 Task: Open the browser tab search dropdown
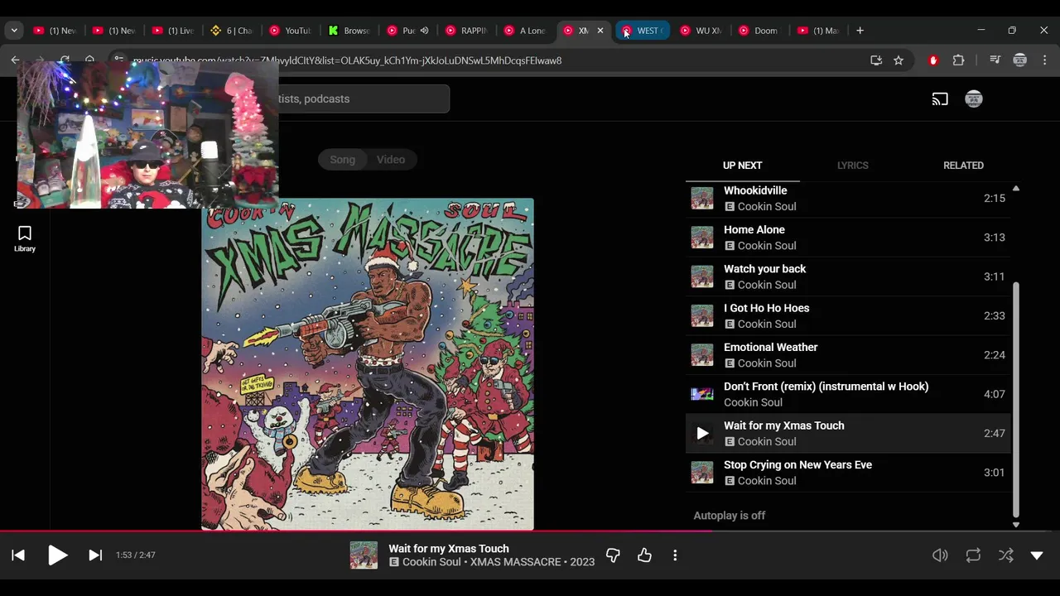coord(14,31)
